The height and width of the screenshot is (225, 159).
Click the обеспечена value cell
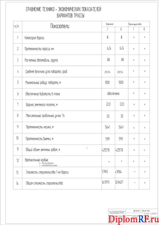point(113,94)
